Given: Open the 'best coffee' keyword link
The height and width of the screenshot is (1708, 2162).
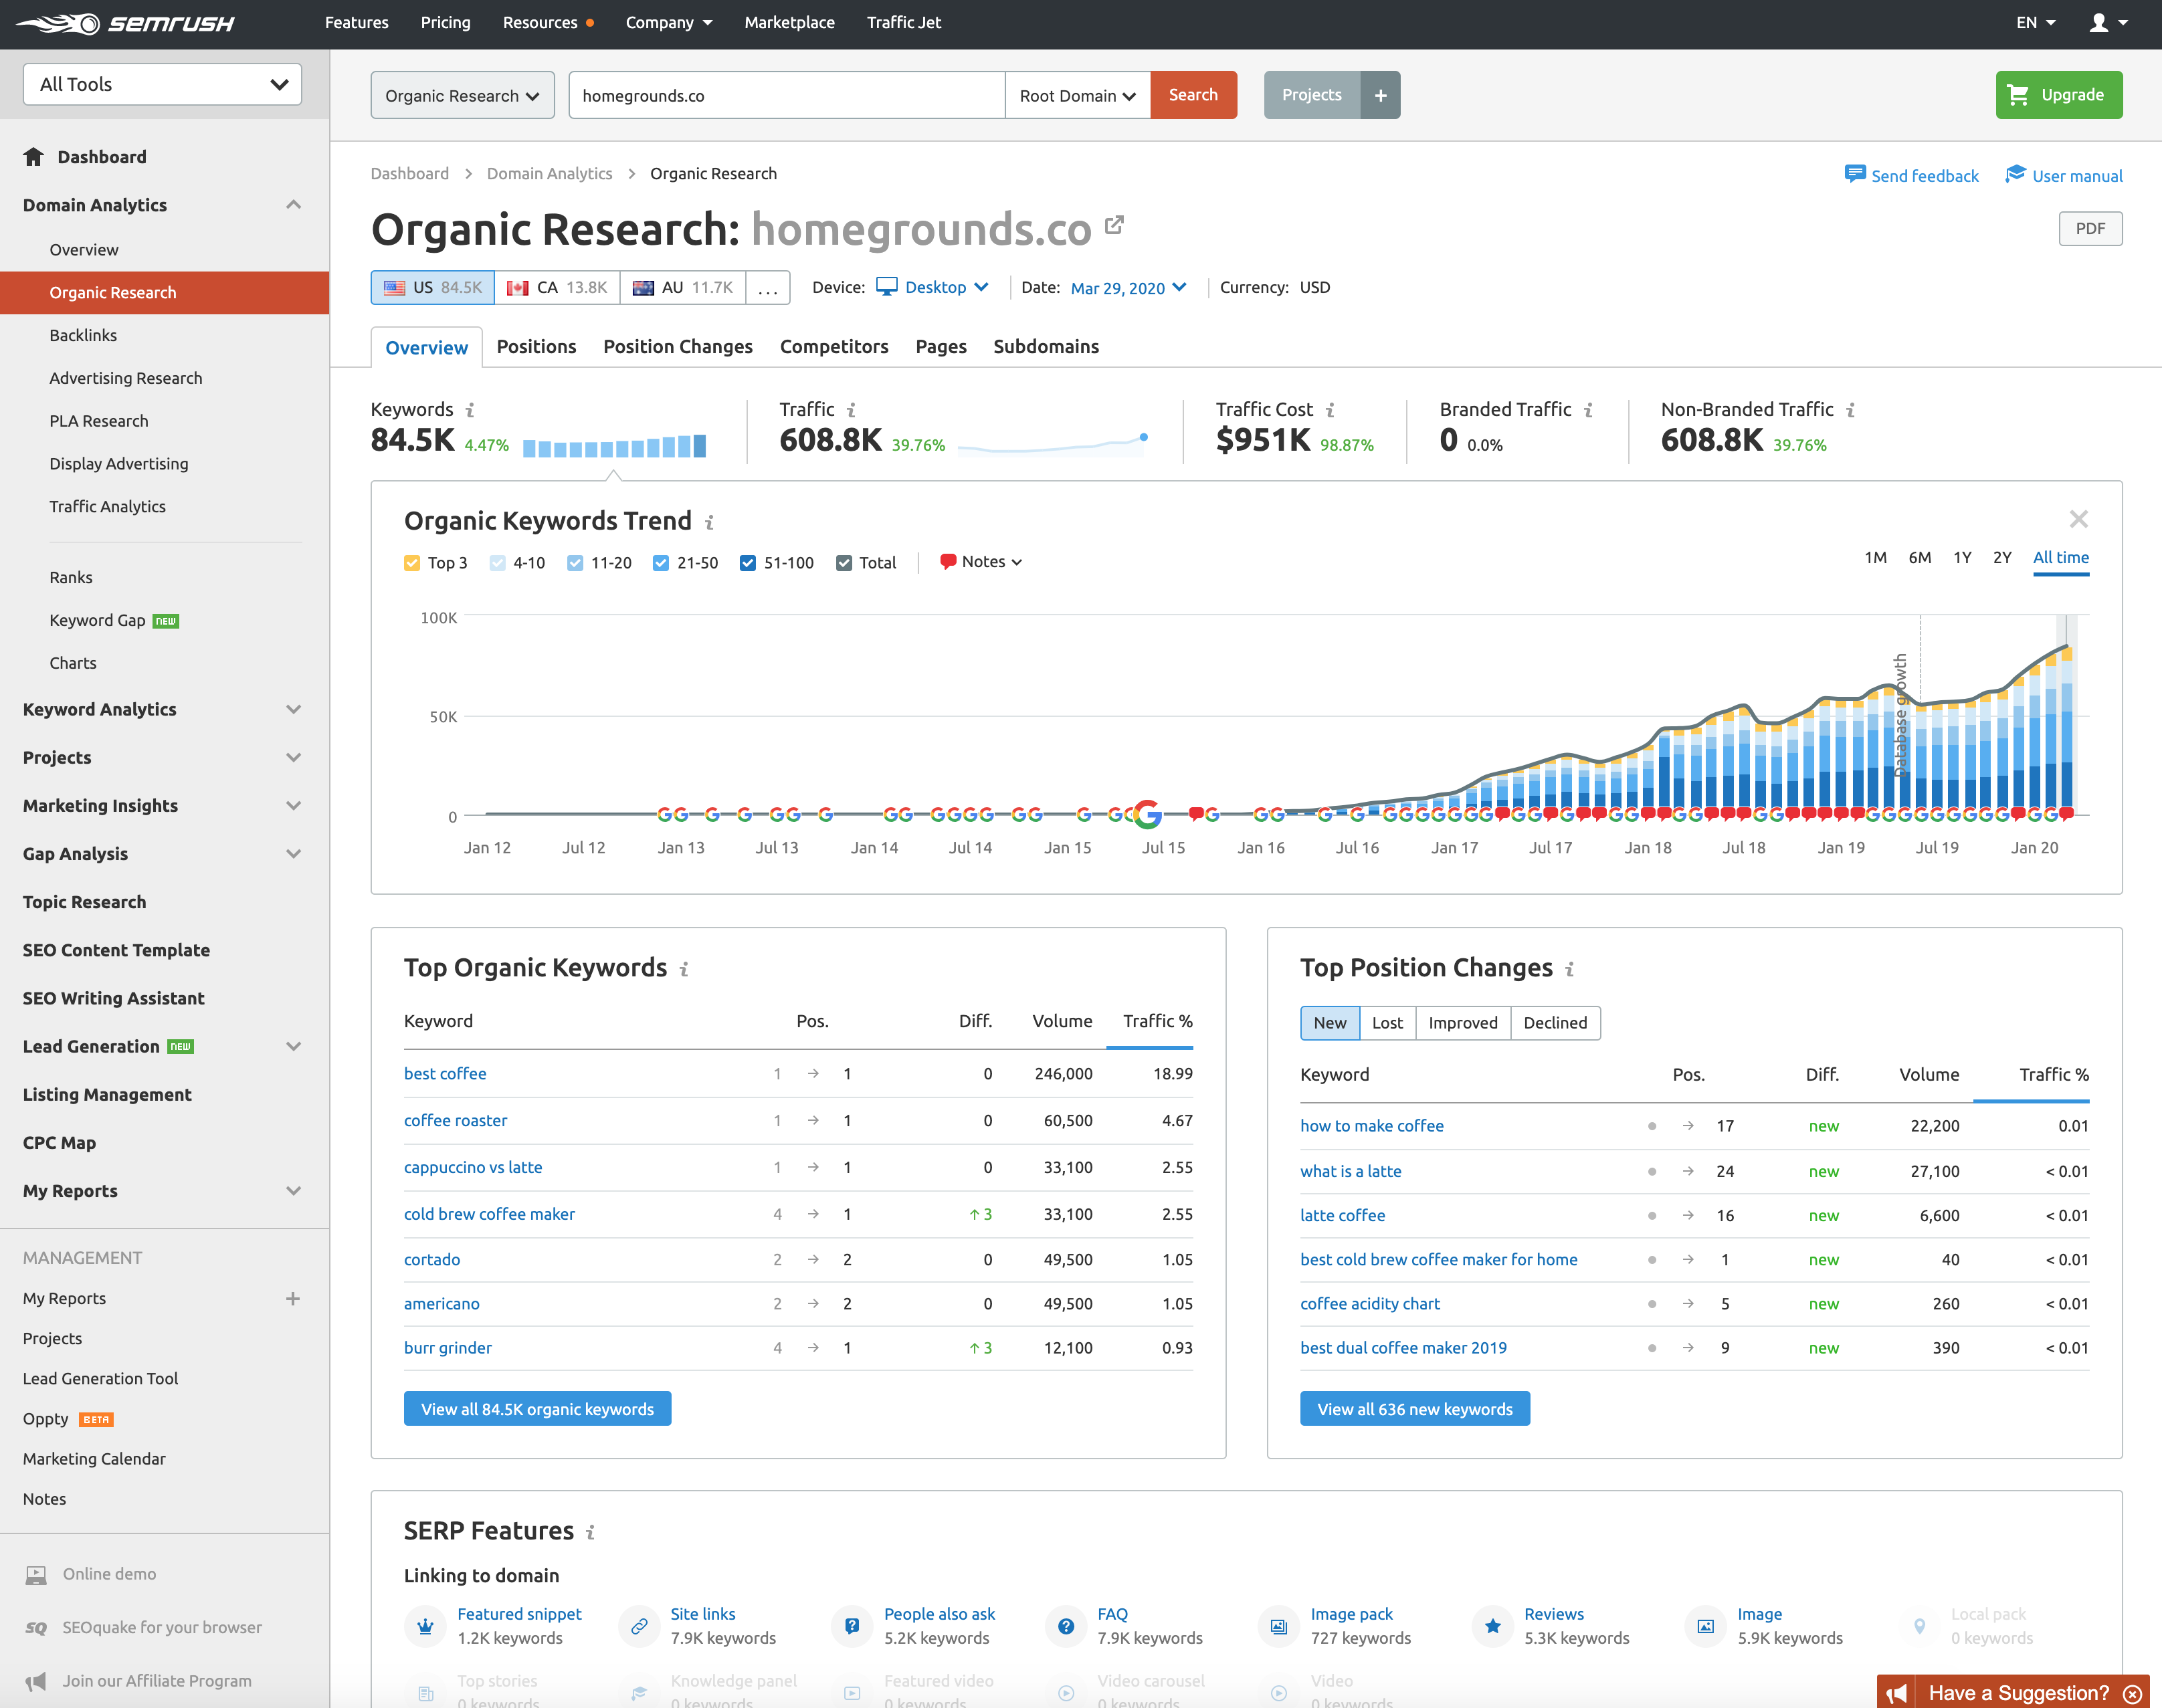Looking at the screenshot, I should click(445, 1073).
